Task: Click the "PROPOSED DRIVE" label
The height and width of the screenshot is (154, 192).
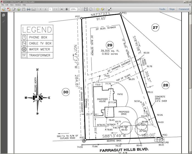Action: point(124,113)
